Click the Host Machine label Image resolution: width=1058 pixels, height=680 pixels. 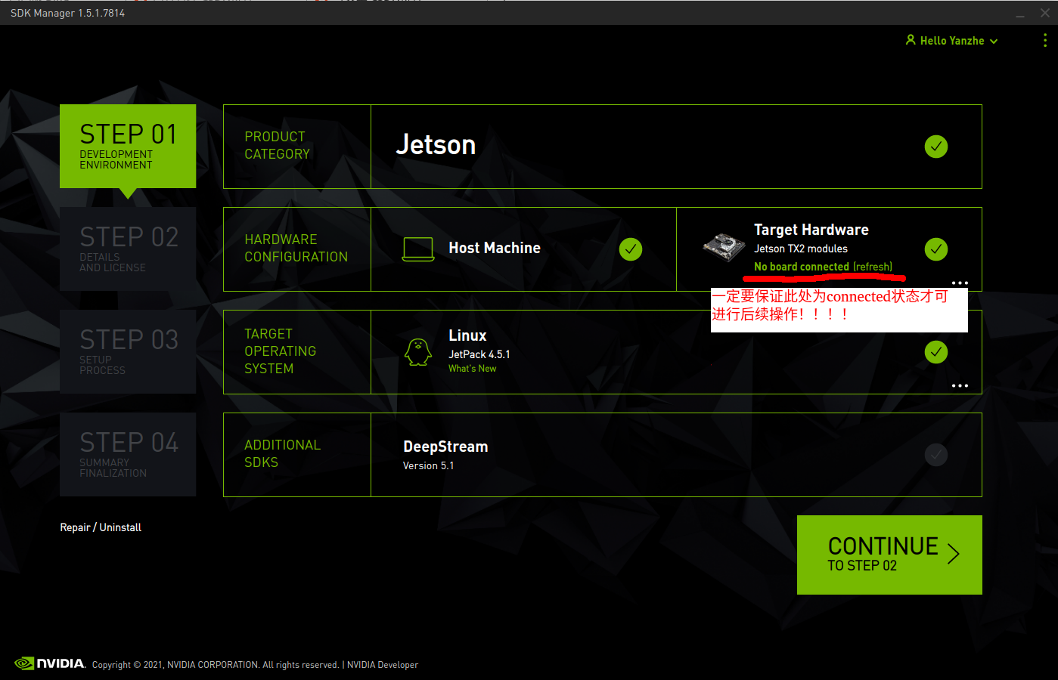click(x=495, y=248)
